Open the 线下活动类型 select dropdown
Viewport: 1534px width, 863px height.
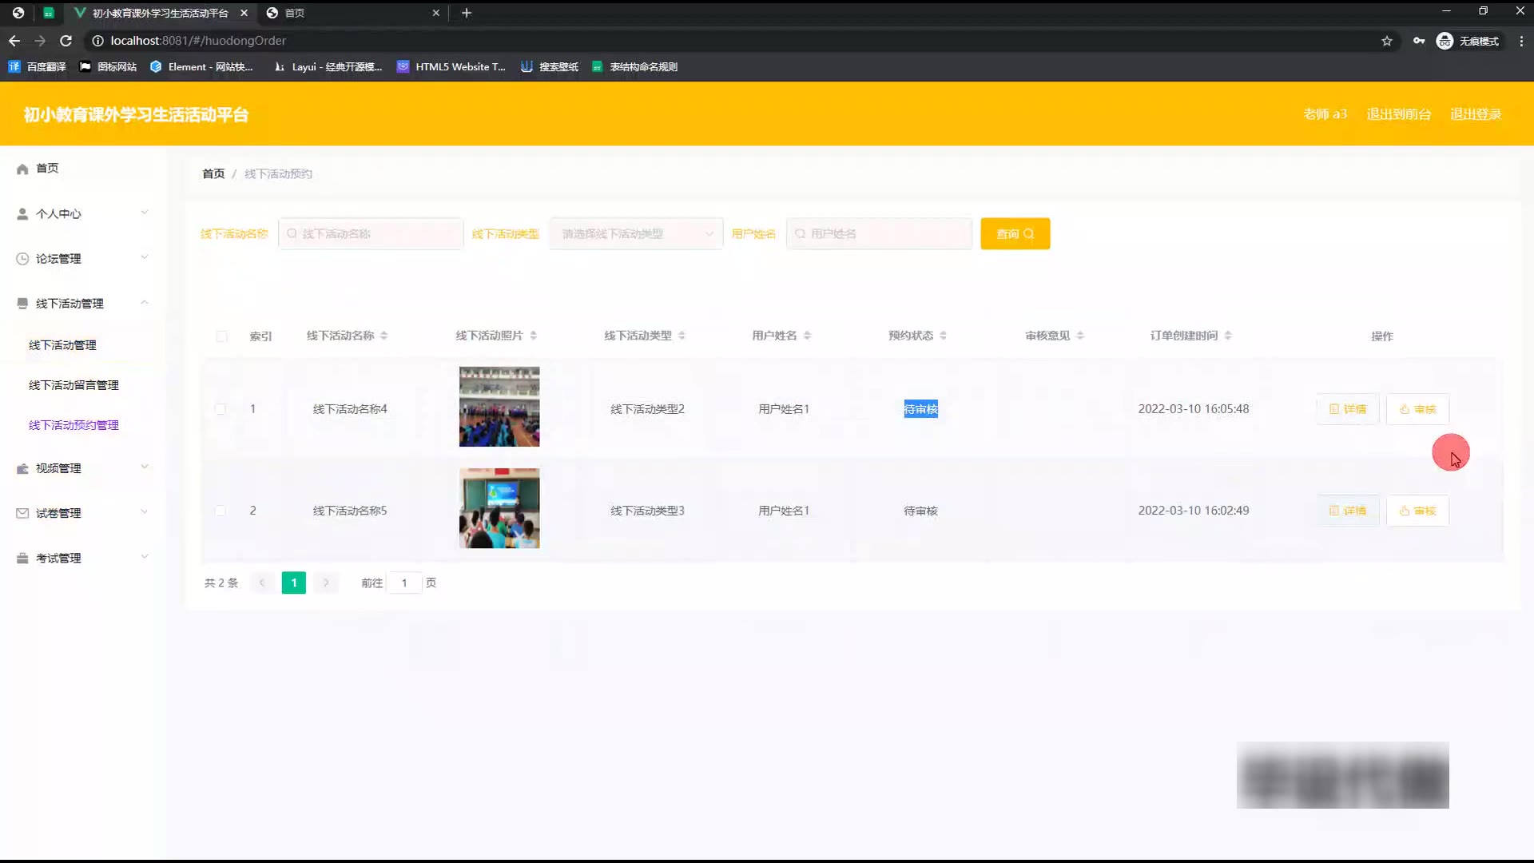point(636,234)
